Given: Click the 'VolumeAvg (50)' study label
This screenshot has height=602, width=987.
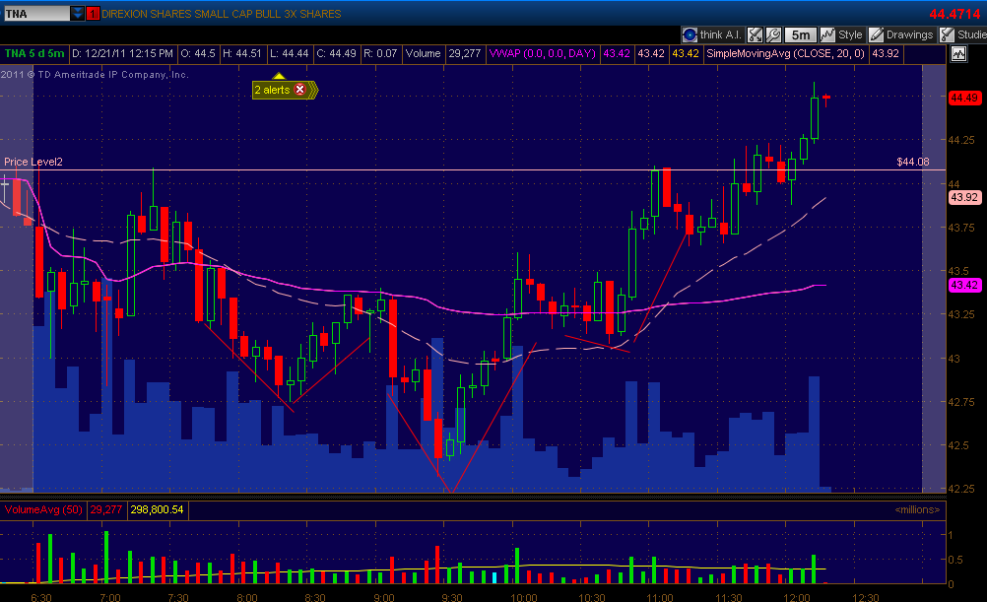Looking at the screenshot, I should point(43,509).
